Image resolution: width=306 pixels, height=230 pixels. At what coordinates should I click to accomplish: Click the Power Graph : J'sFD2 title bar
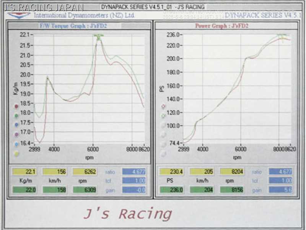[x=226, y=26]
